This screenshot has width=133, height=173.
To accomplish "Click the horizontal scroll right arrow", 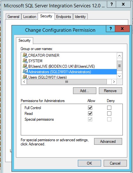I will click(114, 82).
